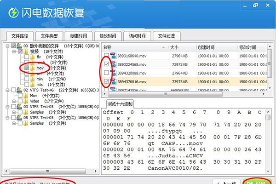Screen dimensions: 276x184
Task: Click the drive icon for 05 NTFS Test-05
Action: 19,117
